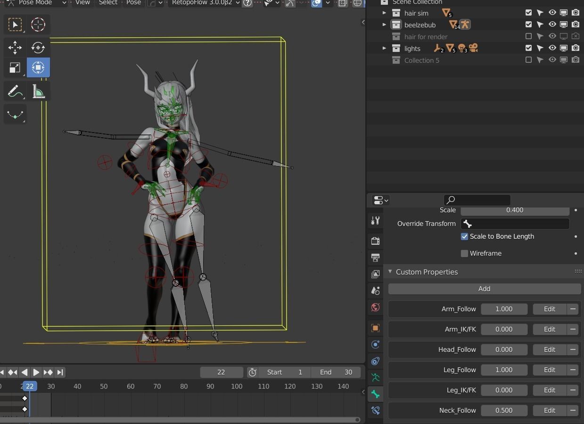584x424 pixels.
Task: Add a new custom property
Action: 485,289
